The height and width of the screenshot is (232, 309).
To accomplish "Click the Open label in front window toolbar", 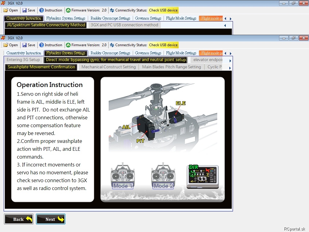I will point(13,45).
